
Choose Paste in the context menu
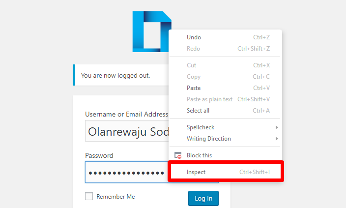click(x=225, y=88)
